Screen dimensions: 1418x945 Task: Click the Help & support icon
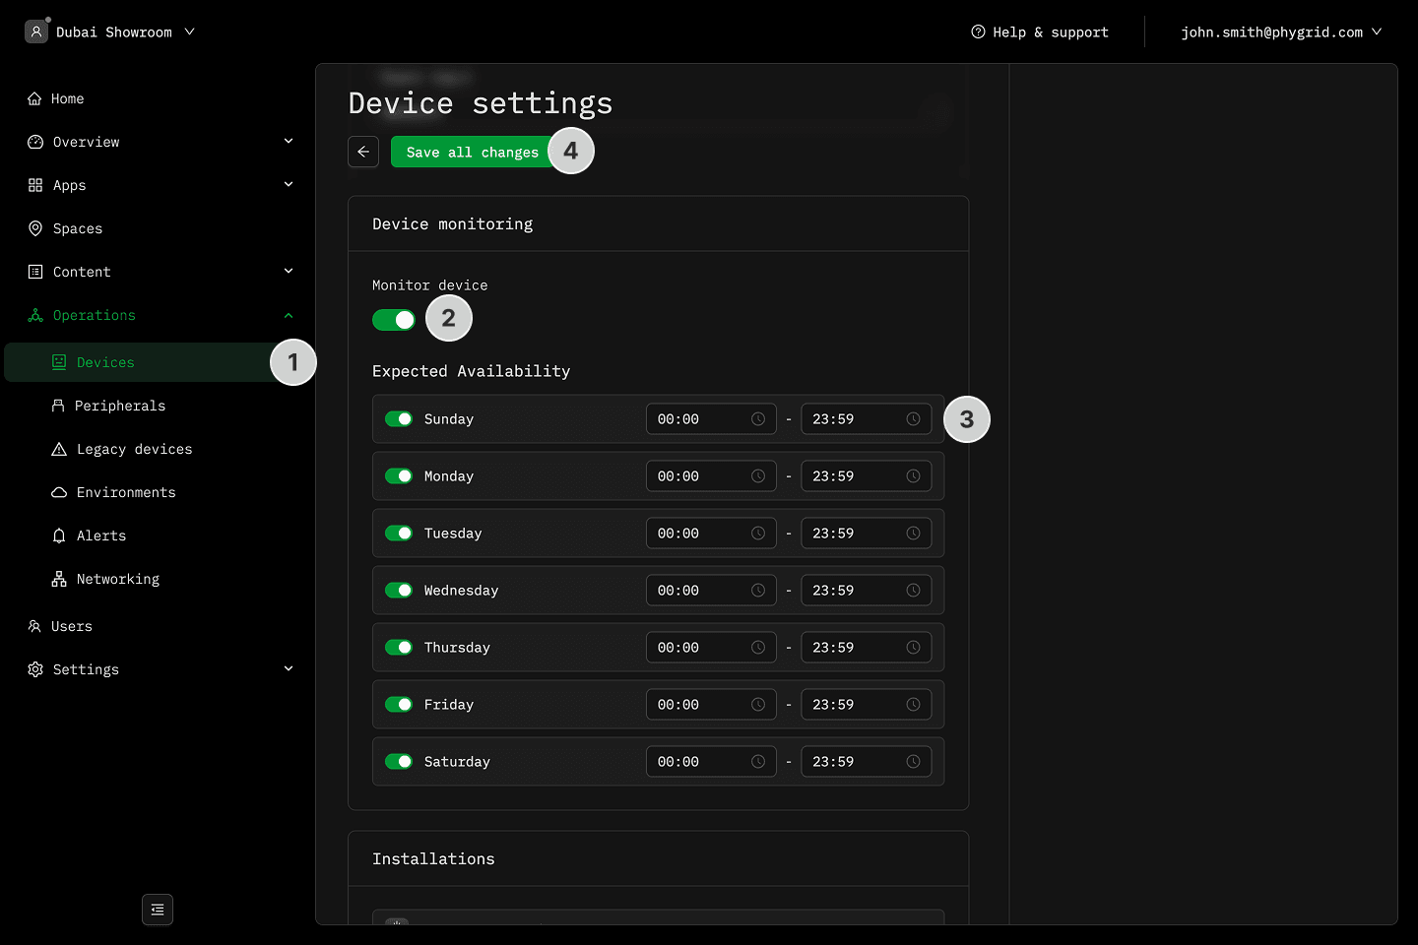click(978, 32)
